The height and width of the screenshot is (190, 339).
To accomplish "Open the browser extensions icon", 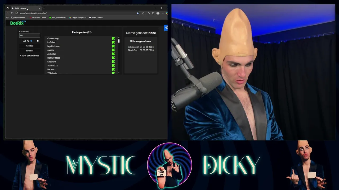I will [143, 13].
